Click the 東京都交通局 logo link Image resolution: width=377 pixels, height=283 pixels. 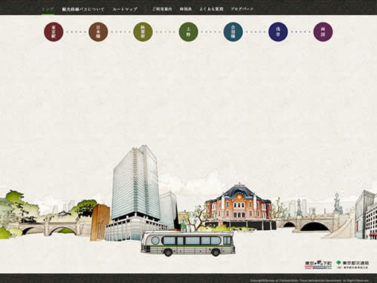point(353,264)
